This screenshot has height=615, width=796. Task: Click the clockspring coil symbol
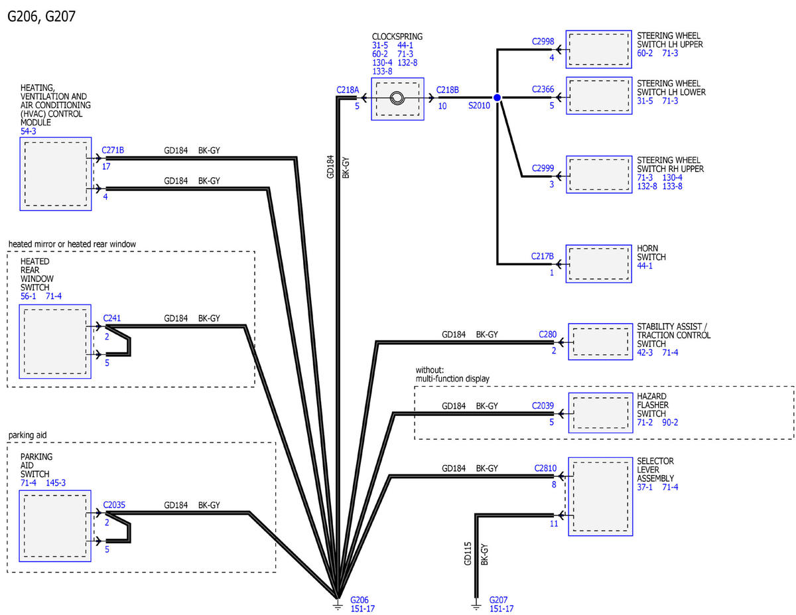tap(397, 98)
